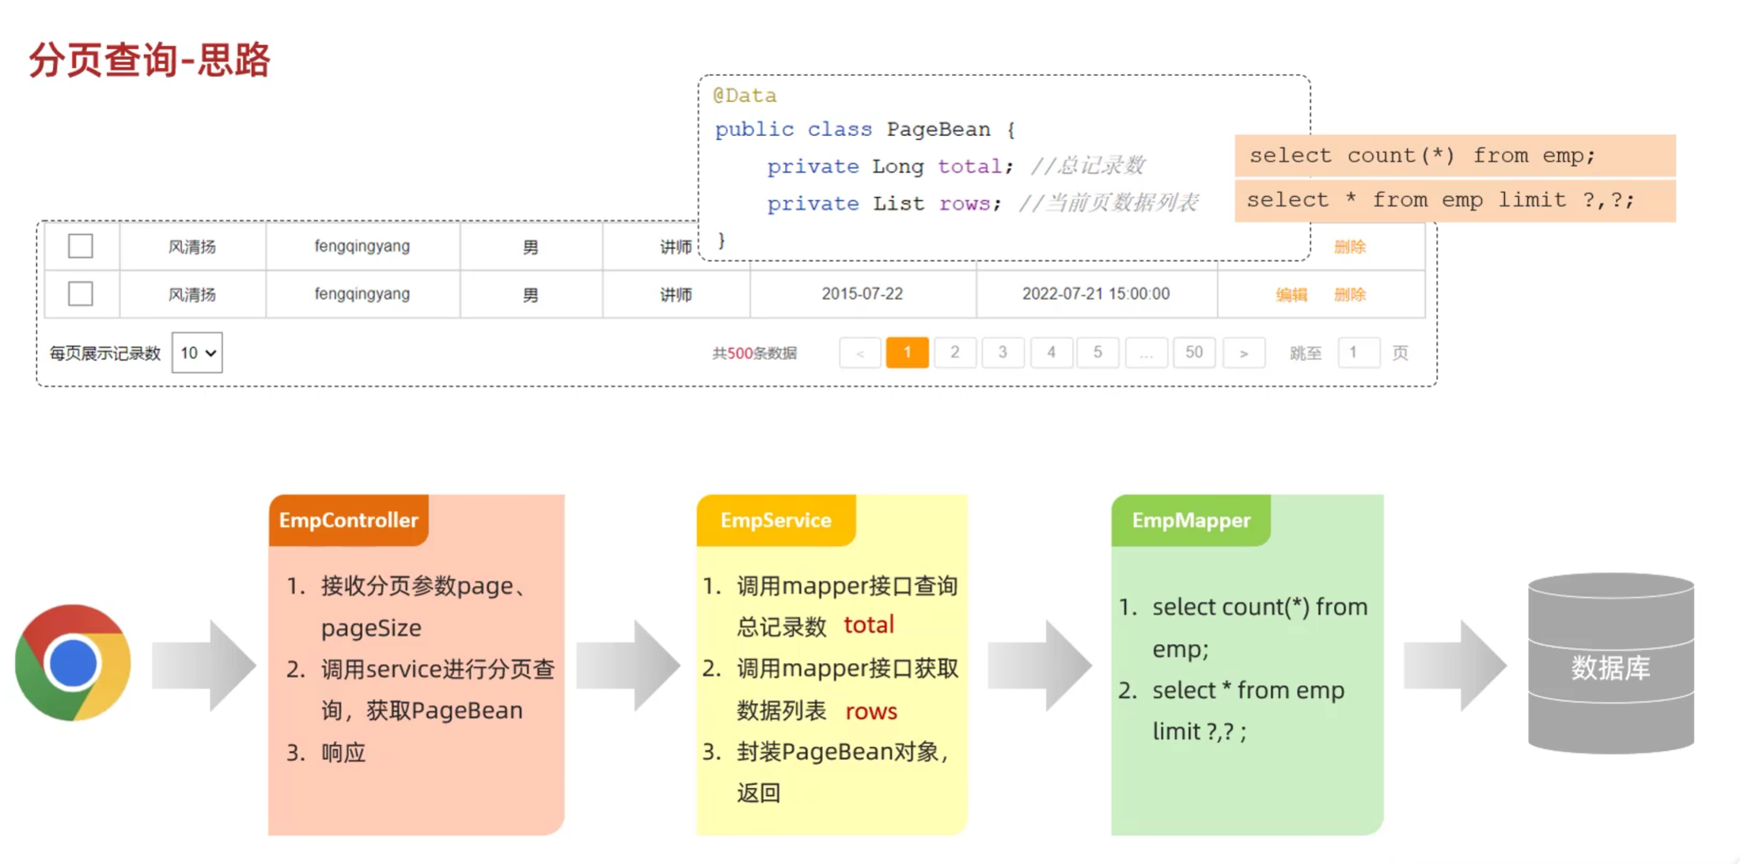Viewport: 1740px width, 864px height.
Task: Select page 2 in the pagination
Action: [x=955, y=353]
